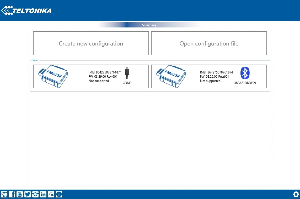300x199 pixels.
Task: Open the YouTube channel icon
Action: point(20,194)
